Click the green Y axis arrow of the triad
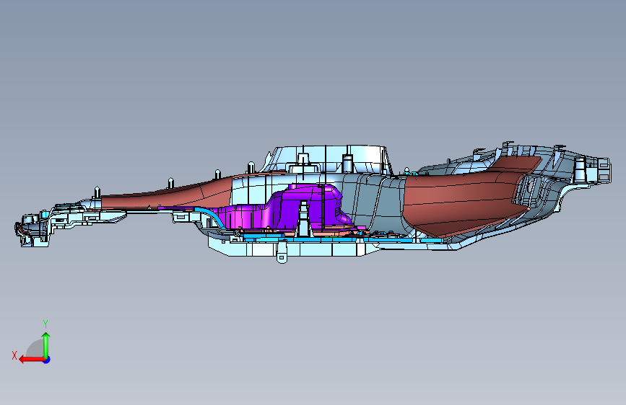626x405 pixels. point(46,345)
